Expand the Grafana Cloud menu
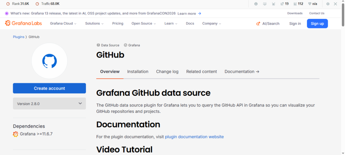 click(x=63, y=24)
